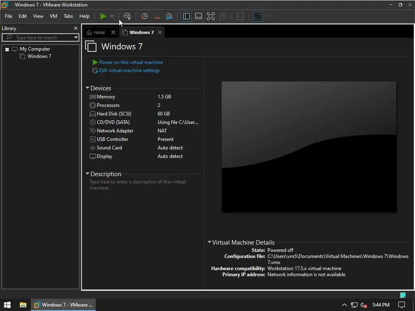
Task: Collapse the Virtual Machine Details section
Action: (210, 242)
